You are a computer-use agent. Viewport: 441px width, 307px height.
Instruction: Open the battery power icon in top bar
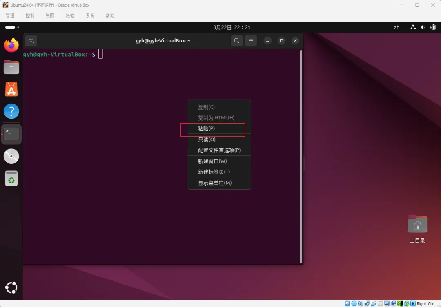(x=433, y=27)
